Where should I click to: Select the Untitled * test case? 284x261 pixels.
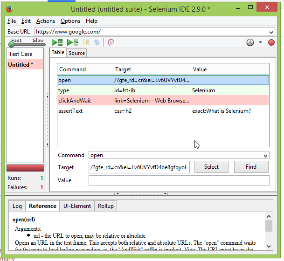point(25,65)
